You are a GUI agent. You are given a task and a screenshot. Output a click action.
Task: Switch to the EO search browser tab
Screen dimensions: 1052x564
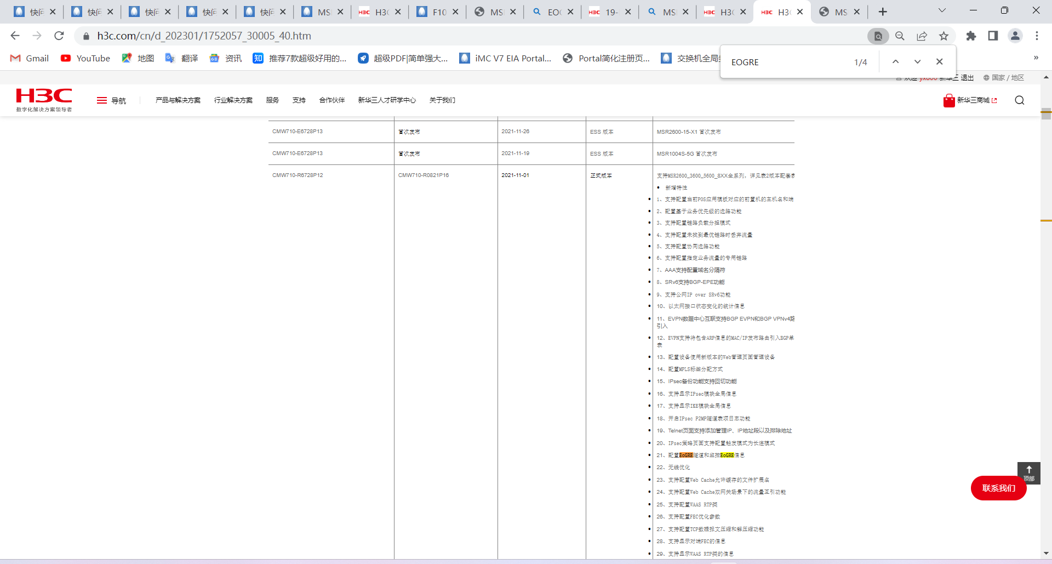click(552, 12)
